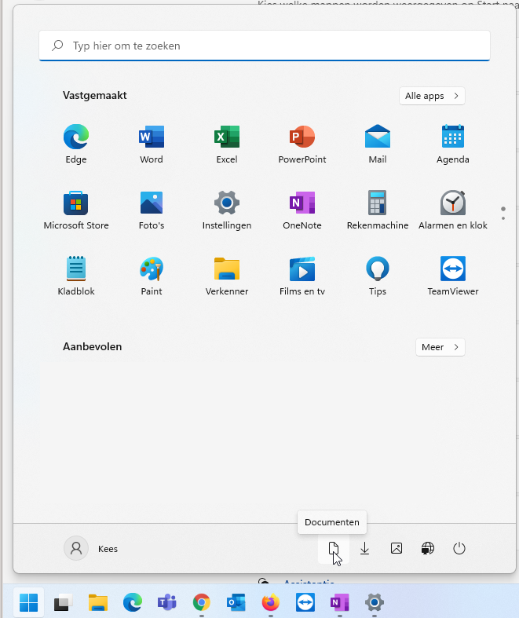This screenshot has width=519, height=618.
Task: Open Outlook on the taskbar
Action: point(236,602)
